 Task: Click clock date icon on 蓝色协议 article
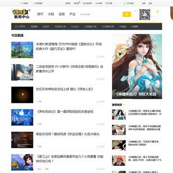tap(97, 57)
